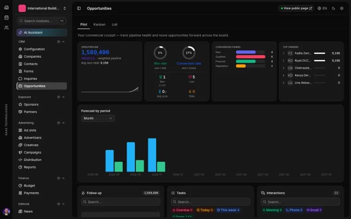The height and width of the screenshot is (219, 351).
Task: Toggle the sidebar panel icon
Action: 79,8
